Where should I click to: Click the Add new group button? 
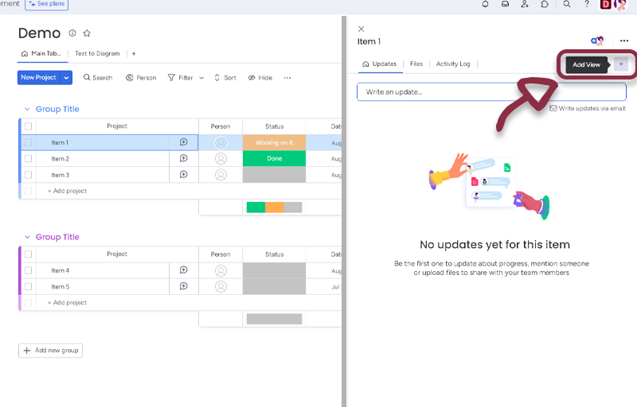50,351
